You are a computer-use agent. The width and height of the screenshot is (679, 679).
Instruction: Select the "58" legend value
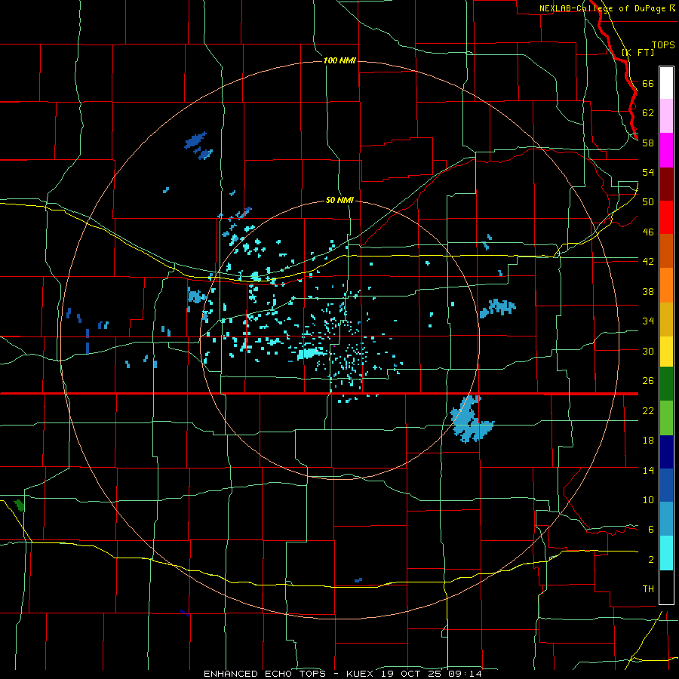[648, 143]
